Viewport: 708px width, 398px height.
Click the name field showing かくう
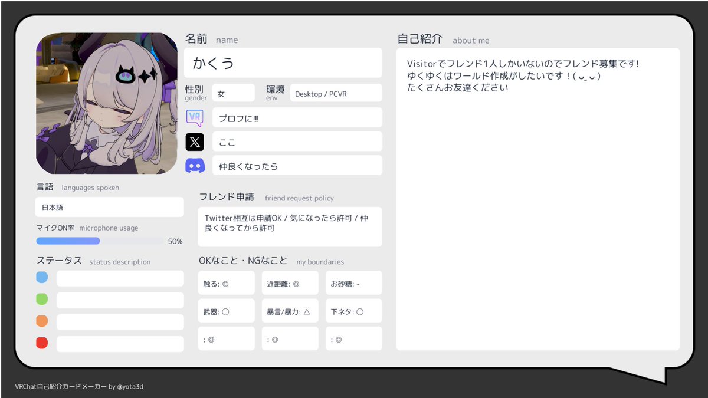point(283,63)
